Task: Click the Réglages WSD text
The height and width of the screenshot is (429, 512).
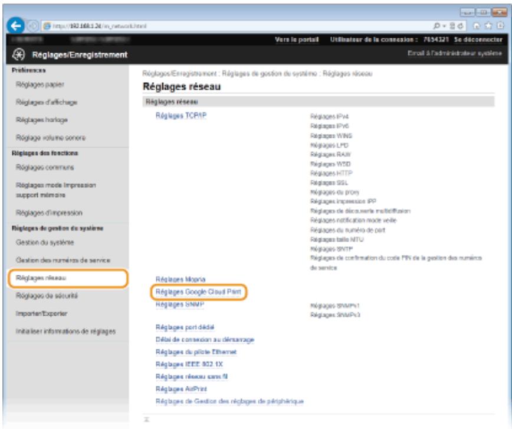Action: click(330, 164)
